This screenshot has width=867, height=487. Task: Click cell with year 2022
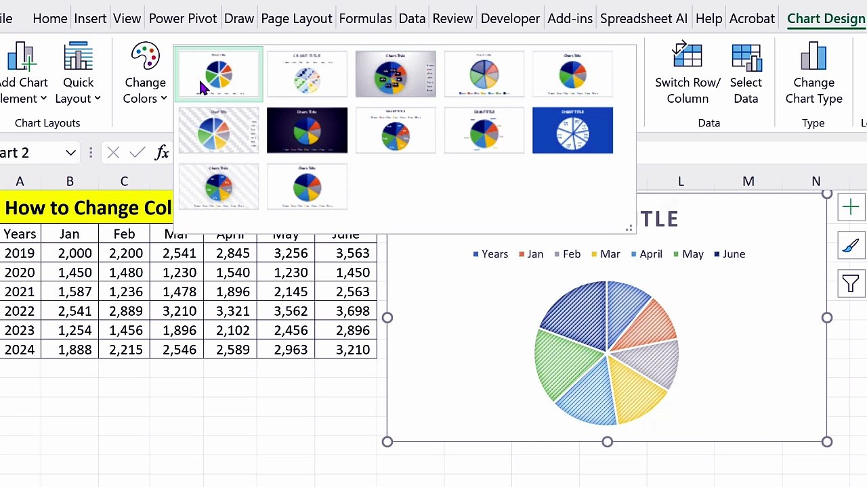coord(20,311)
